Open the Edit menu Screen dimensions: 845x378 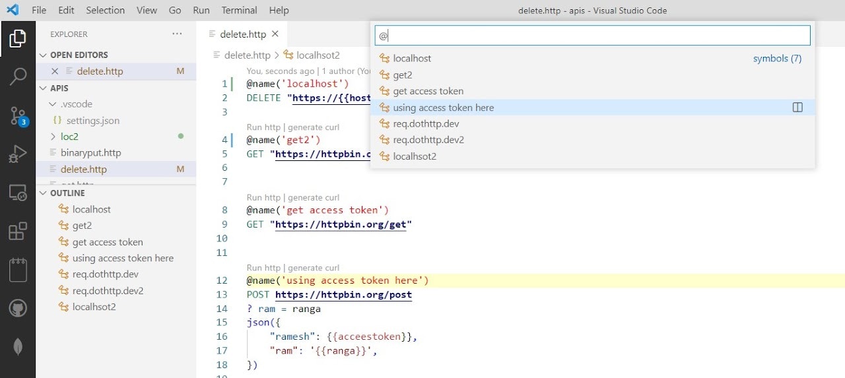66,10
